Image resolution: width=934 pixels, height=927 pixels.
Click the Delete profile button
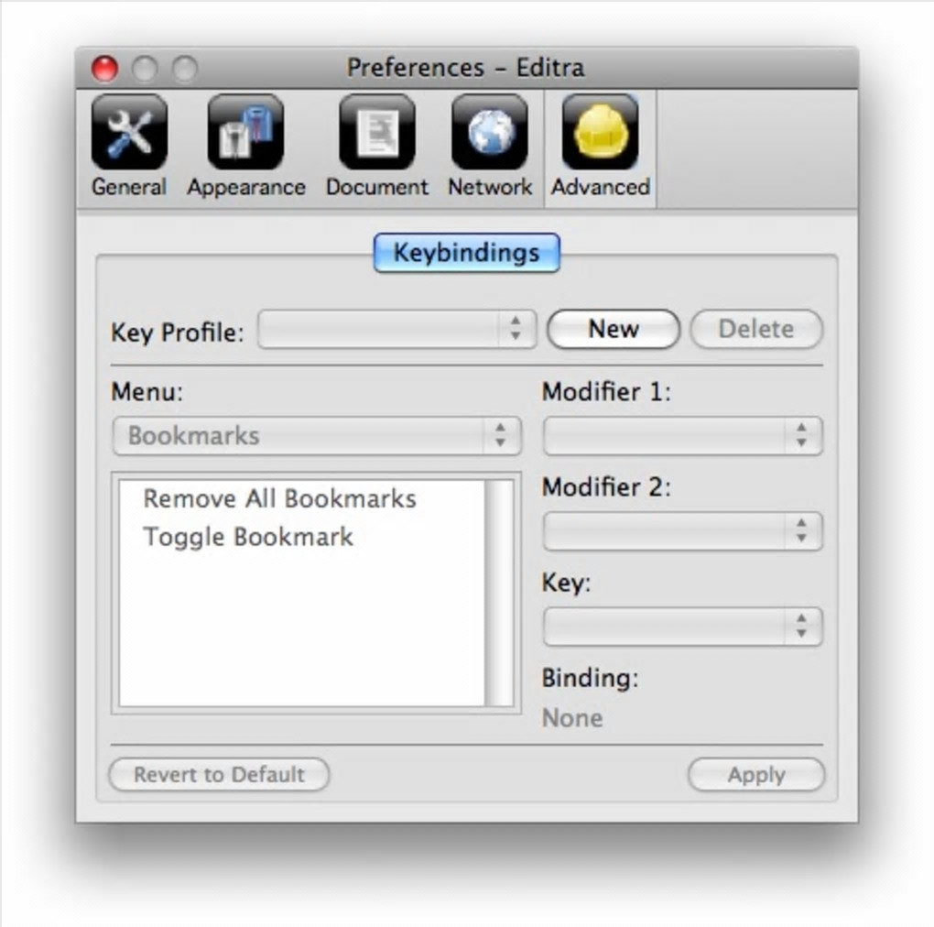coord(756,329)
